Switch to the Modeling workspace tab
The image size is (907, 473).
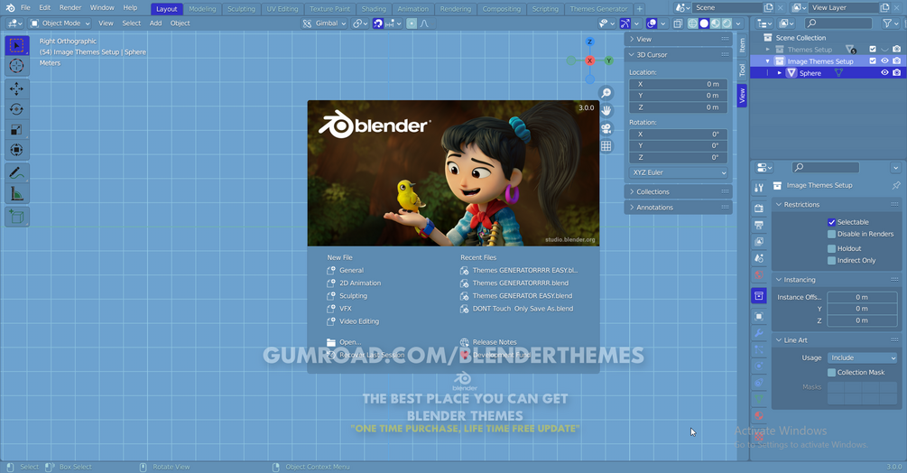tap(202, 9)
